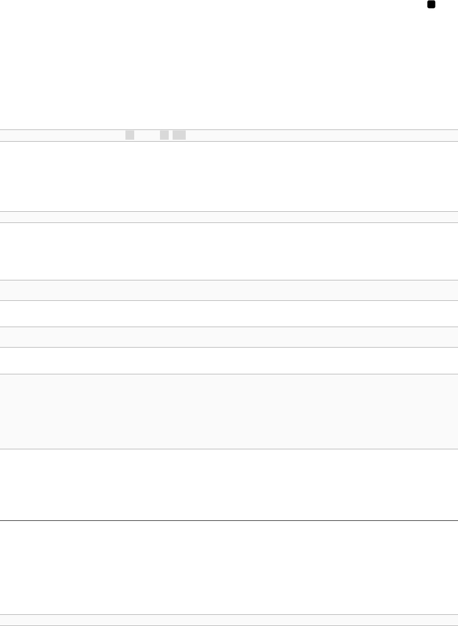Click the empty area beneath the dark divider line
Image resolution: width=458 pixels, height=626 pixels.
coord(229,568)
